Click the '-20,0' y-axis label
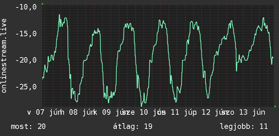The height and width of the screenshot is (136, 279). pyautogui.click(x=26, y=60)
